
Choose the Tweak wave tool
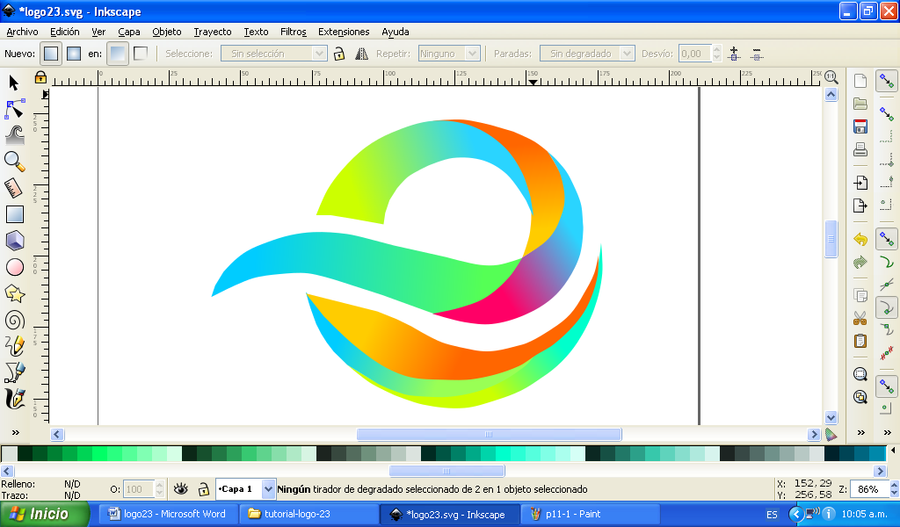coord(14,135)
